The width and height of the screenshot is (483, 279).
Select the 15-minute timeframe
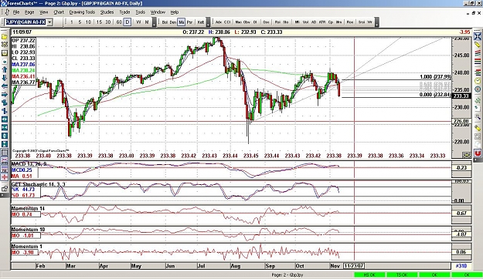click(99, 22)
